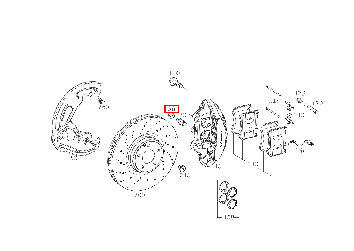Select splash shield label 250
Viewport: 354px width, 251px height.
(72, 158)
